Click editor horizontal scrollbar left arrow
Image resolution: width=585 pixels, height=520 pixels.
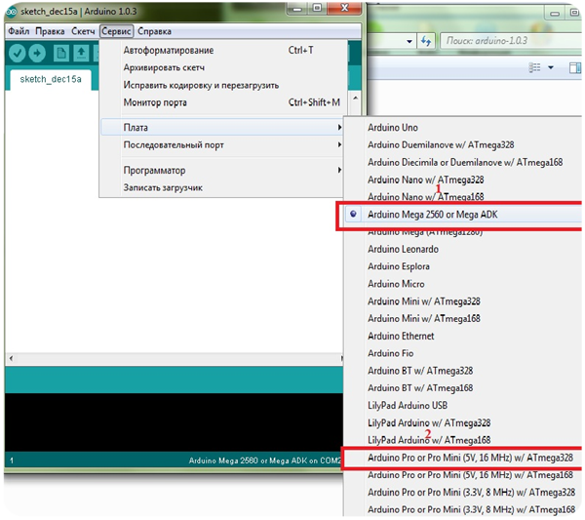11,358
